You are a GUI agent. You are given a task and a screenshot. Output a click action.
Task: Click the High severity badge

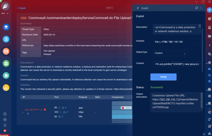(x=24, y=18)
